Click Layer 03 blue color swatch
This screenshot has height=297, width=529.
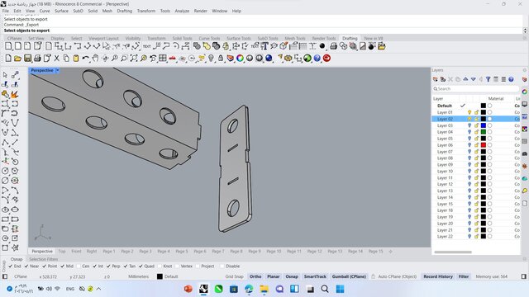coord(483,125)
